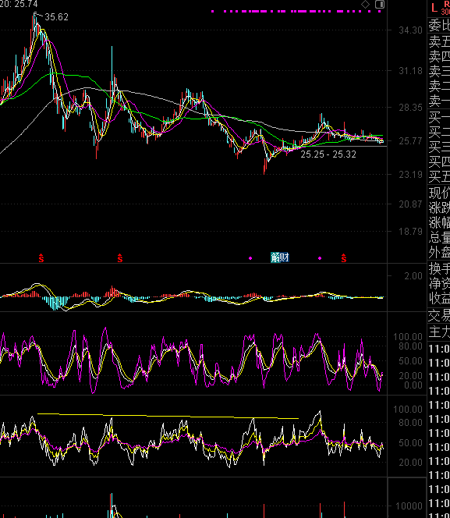Select the 外盘 row in quote panel
The image size is (450, 518).
439,253
